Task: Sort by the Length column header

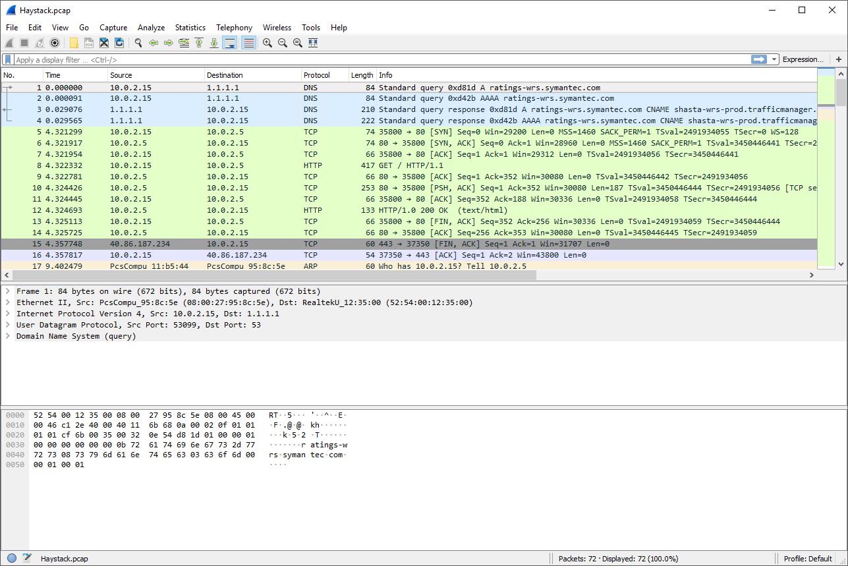Action: 362,75
